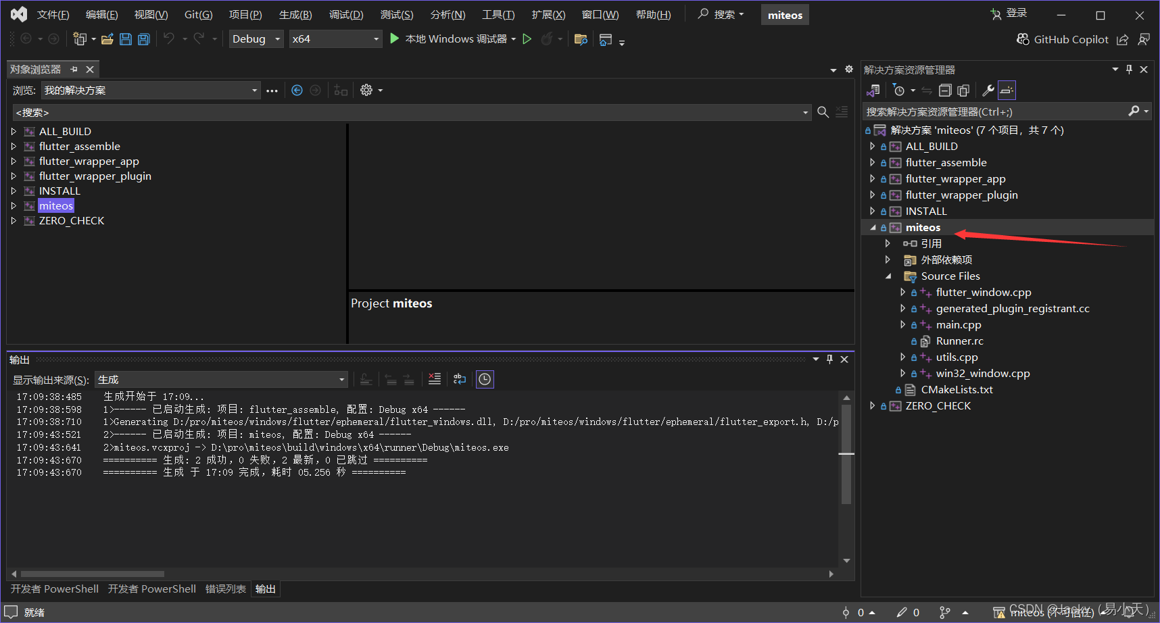Collapse the Source Files folder
1160x623 pixels.
[x=888, y=276]
